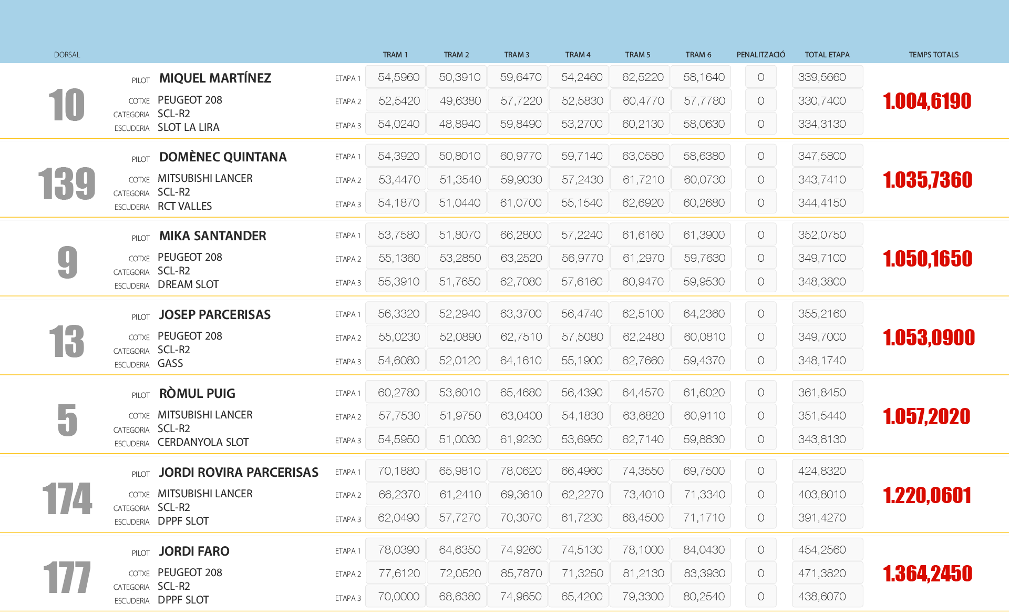Click the TOTAL ETAPA column header
This screenshot has width=1009, height=614.
coord(827,55)
